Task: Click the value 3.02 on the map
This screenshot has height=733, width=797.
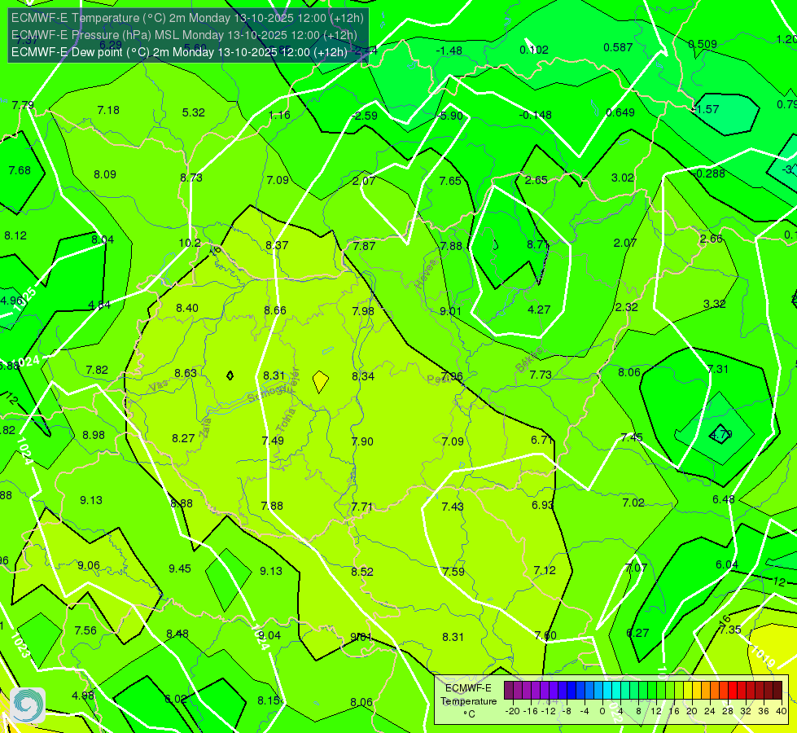Action: pos(623,178)
